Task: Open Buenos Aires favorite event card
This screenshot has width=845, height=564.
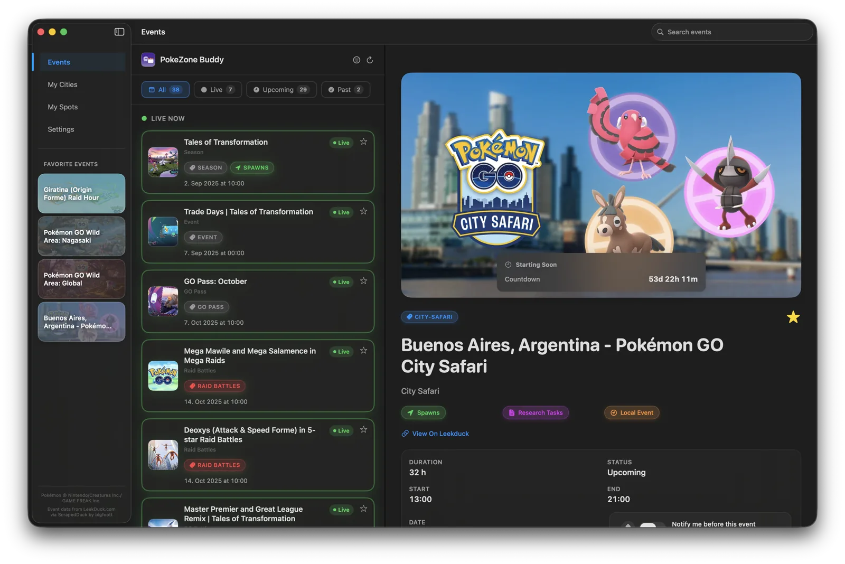Action: pyautogui.click(x=81, y=322)
